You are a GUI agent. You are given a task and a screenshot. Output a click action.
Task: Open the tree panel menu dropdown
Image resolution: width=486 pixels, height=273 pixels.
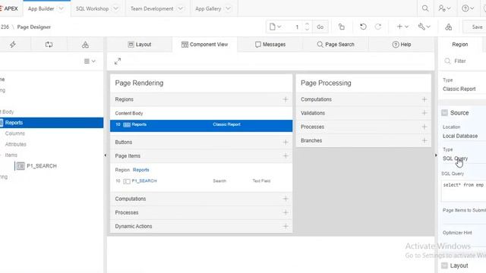(90, 61)
